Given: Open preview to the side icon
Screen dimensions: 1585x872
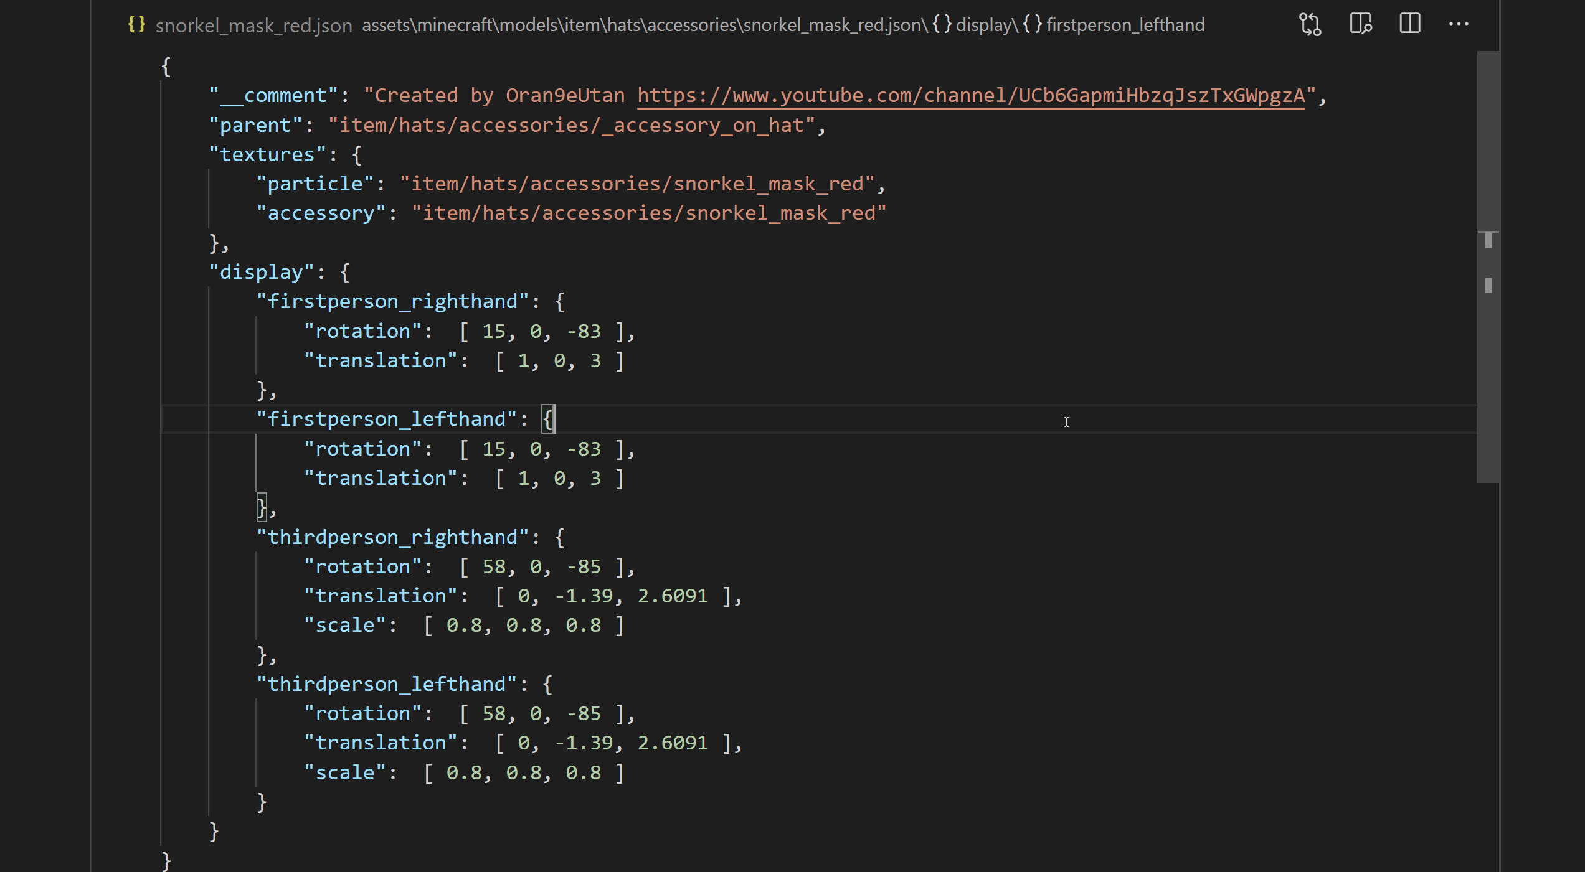Looking at the screenshot, I should [1360, 25].
